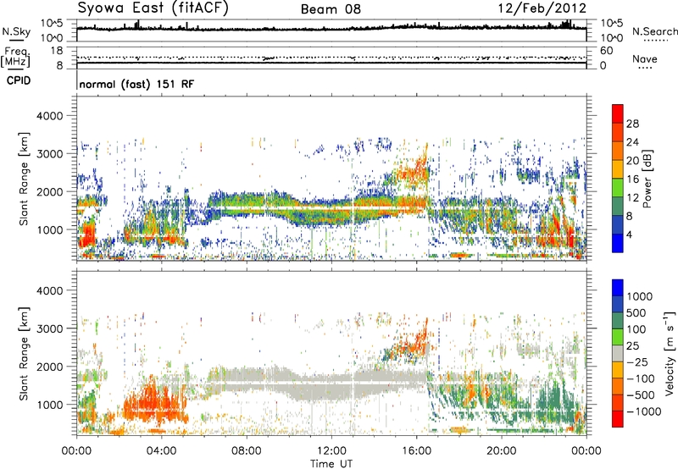
Task: Click the "04:00" time tick label
Action: point(161,451)
